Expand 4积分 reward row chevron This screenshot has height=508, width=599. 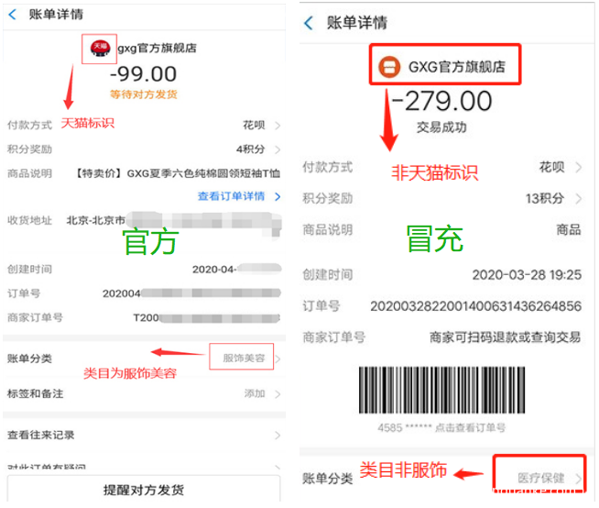click(278, 149)
